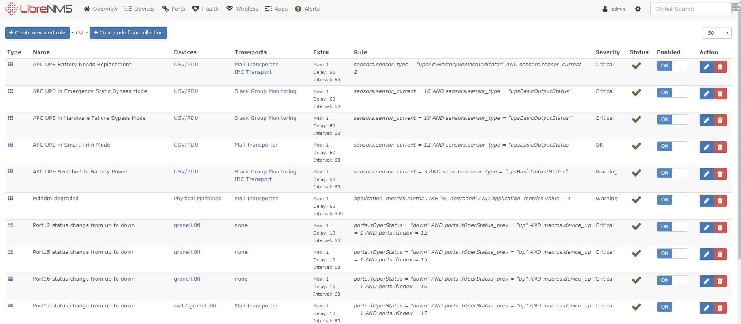Click Create new alert rule button
Screen dimensions: 741x324
[x=38, y=33]
